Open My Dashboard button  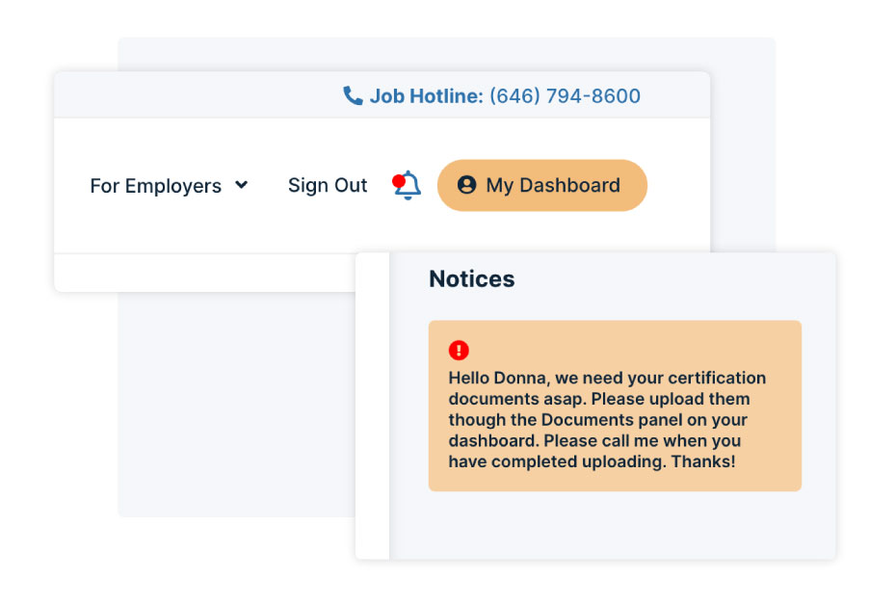tap(542, 186)
